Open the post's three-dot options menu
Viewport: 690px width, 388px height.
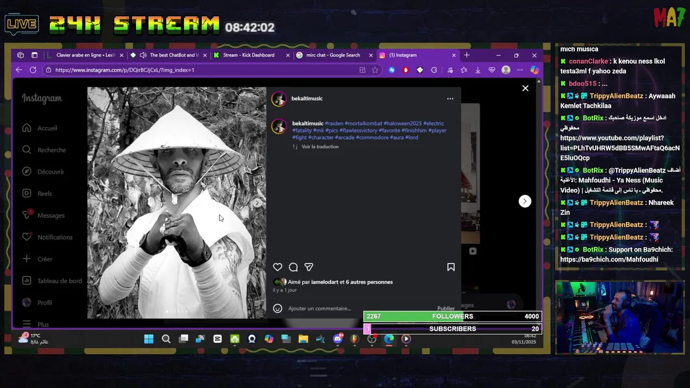450,99
